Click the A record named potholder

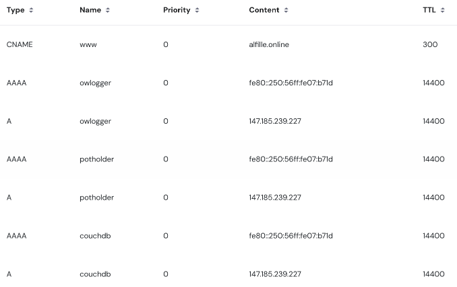tap(96, 198)
